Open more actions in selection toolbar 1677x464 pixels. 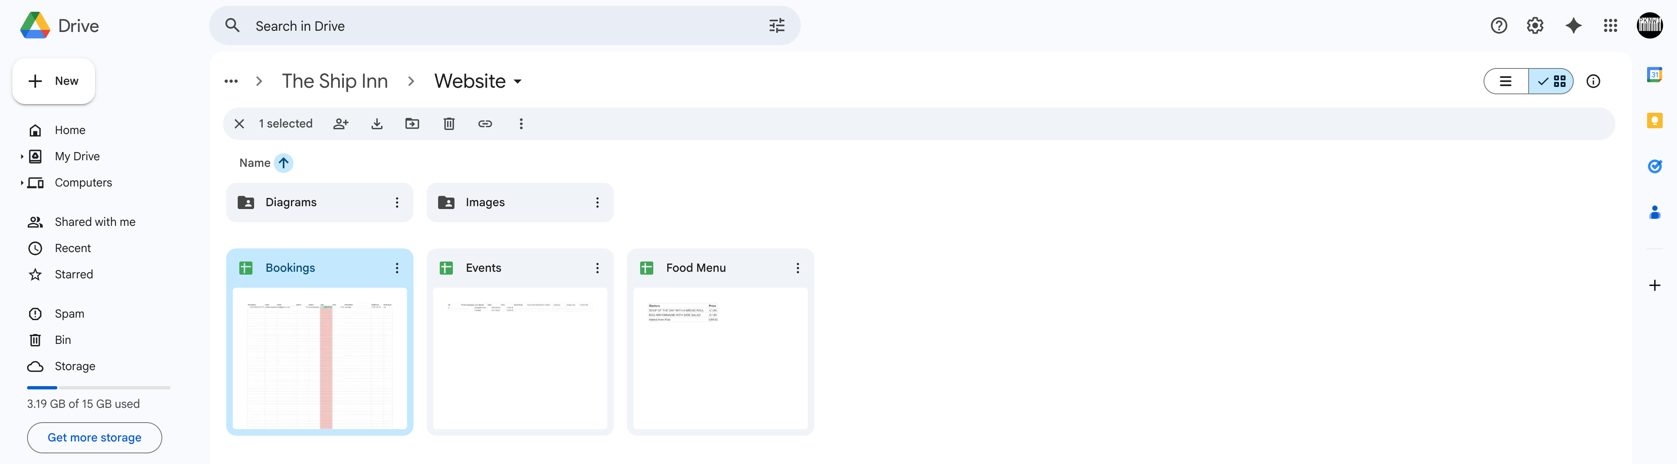coord(521,124)
